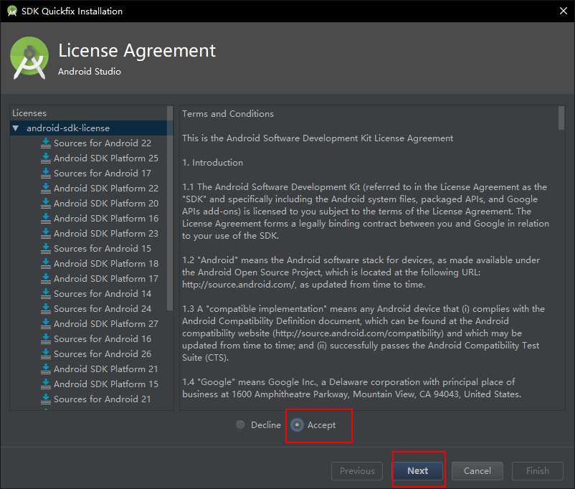The width and height of the screenshot is (575, 489).
Task: Select 'Sources for Android 24' text row
Action: pyautogui.click(x=103, y=308)
